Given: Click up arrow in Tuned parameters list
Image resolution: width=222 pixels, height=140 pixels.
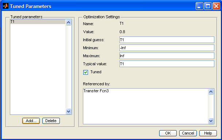Looking at the screenshot, I should 69,22.
